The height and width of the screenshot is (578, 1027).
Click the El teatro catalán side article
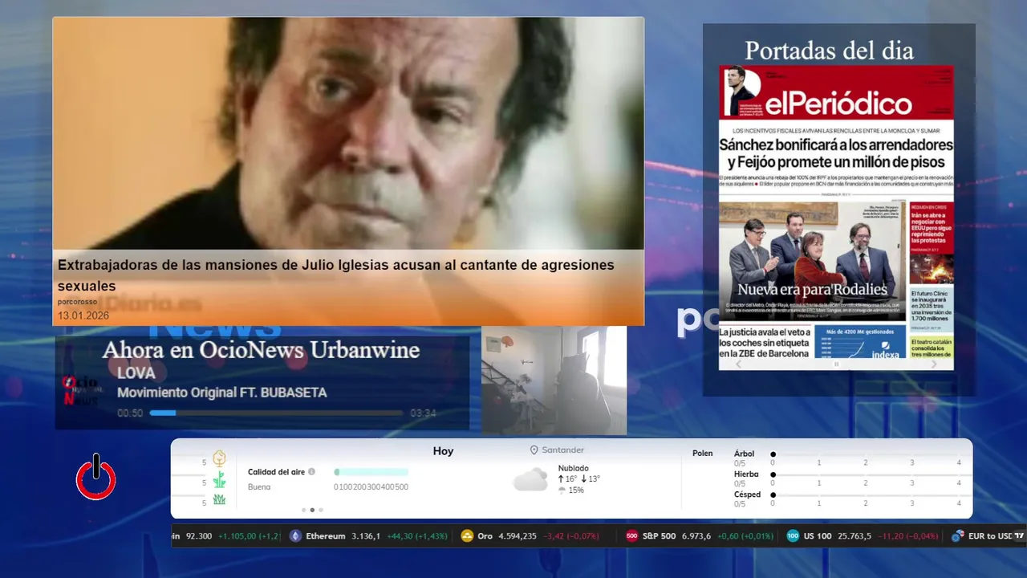point(932,348)
